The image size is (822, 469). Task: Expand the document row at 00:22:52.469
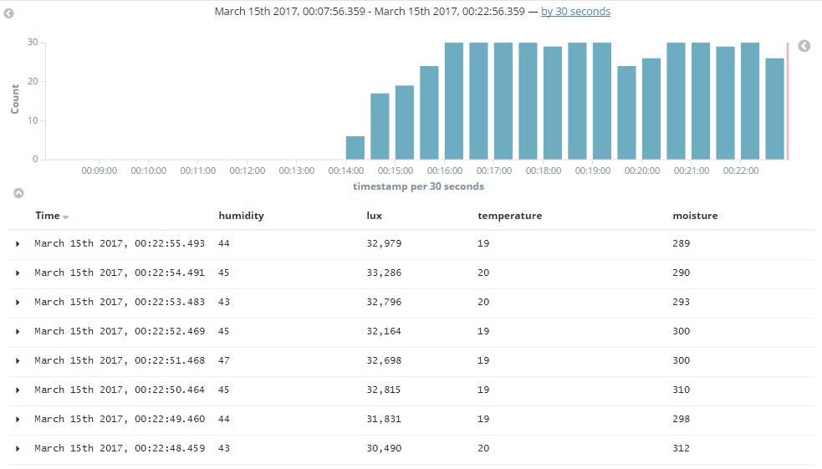(18, 331)
